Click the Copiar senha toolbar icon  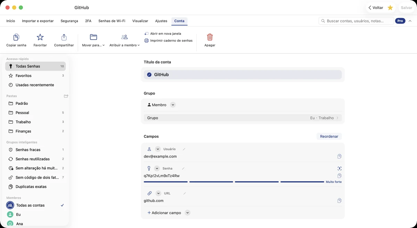click(x=16, y=37)
